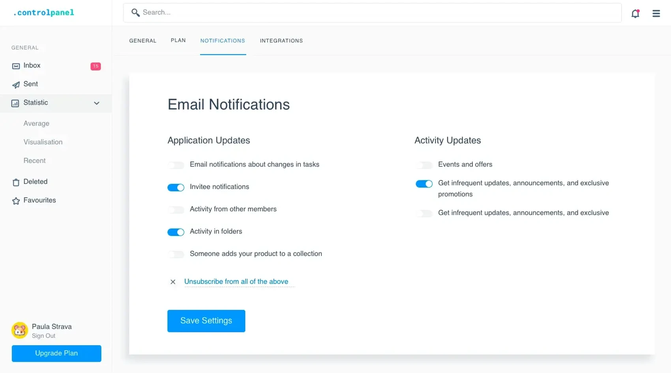This screenshot has height=373, width=671.
Task: Open the hamburger menu icon
Action: (656, 13)
